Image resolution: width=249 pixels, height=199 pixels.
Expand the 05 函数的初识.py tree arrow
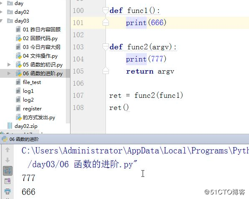tap(9, 64)
